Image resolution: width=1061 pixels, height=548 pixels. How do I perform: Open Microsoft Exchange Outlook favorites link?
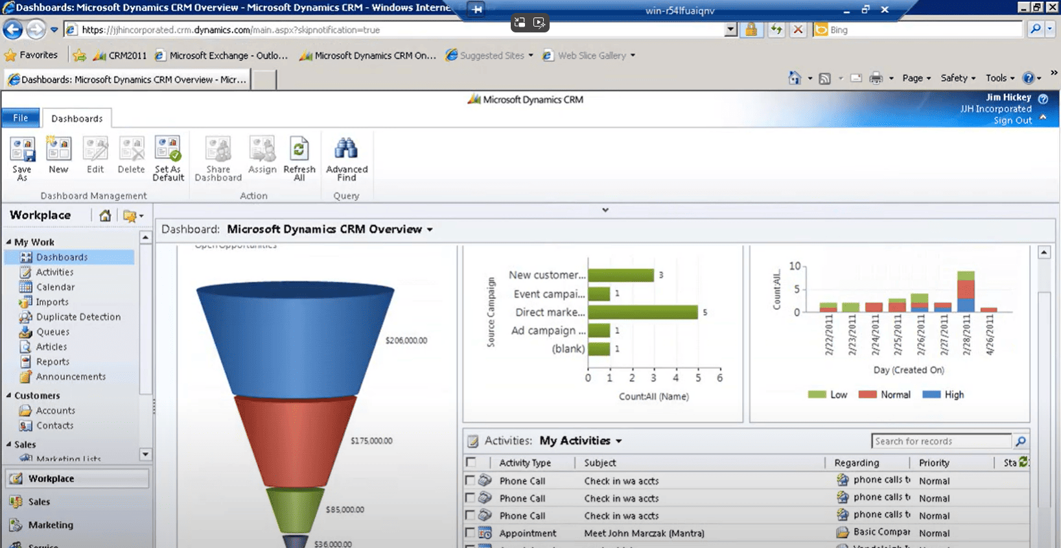click(x=221, y=56)
